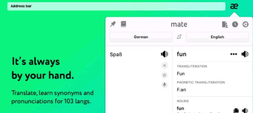Start voice input microphone icon

164,85
